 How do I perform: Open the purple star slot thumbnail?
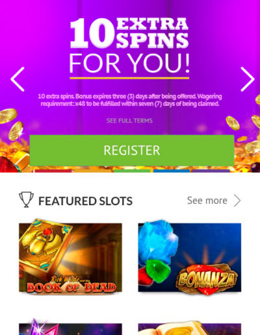[x=70, y=328]
